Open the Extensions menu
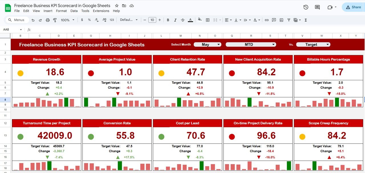 tap(101, 11)
